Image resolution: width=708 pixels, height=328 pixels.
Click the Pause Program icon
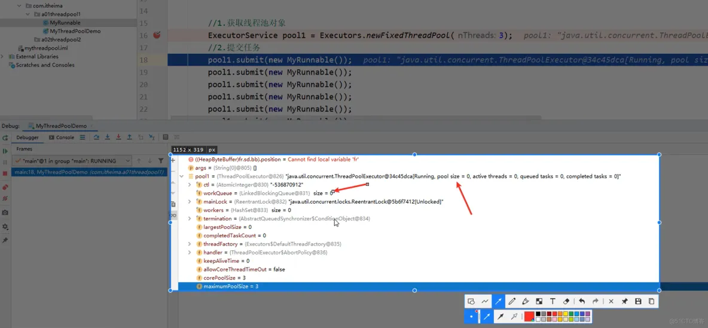click(5, 162)
